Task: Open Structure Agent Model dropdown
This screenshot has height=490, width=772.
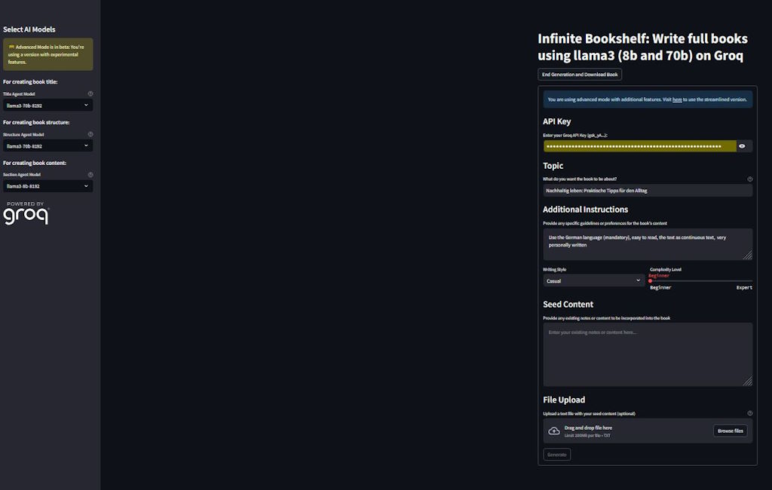Action: (x=47, y=145)
